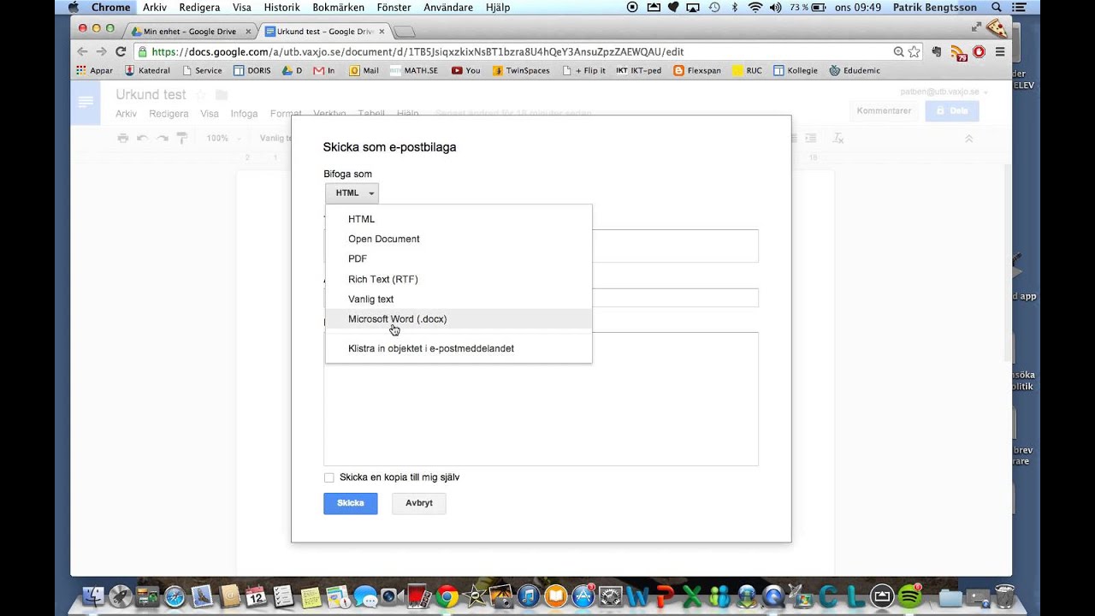Click the zoom magnifier in the address bar
Viewport: 1095px width, 616px height.
[898, 51]
